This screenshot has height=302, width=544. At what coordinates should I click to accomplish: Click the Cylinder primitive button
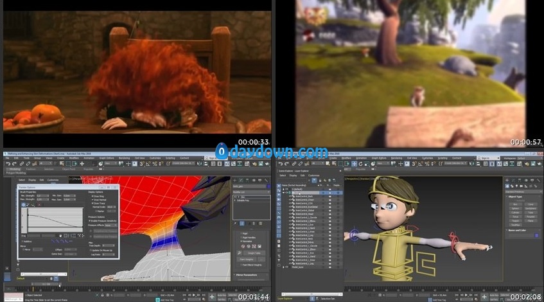[515, 213]
